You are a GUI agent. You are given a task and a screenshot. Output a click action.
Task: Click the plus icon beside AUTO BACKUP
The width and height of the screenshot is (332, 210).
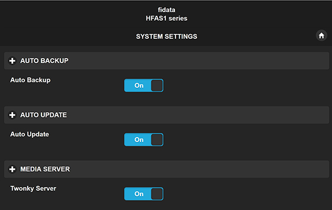tap(12, 61)
